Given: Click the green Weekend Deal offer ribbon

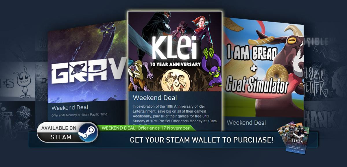Looking at the screenshot, I should tap(145, 128).
